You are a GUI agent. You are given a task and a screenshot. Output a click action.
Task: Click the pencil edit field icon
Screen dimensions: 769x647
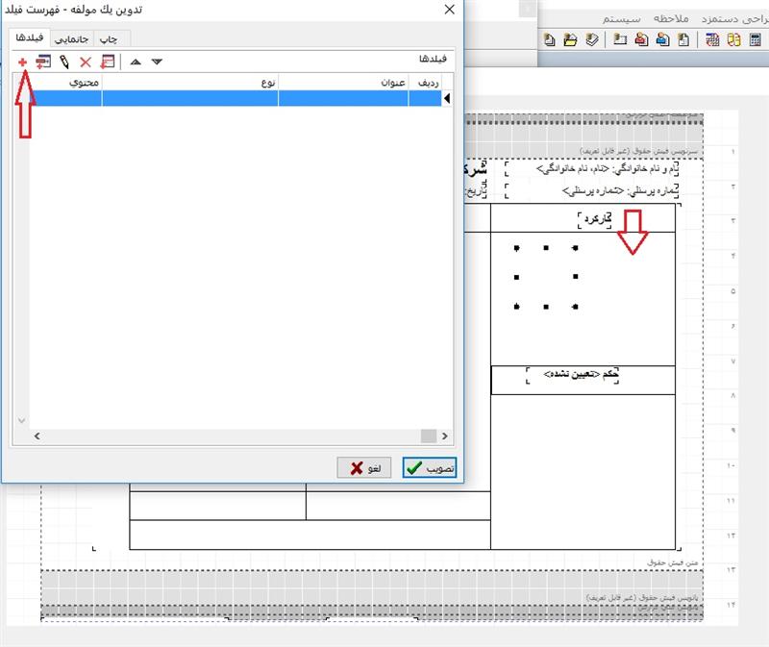click(63, 62)
